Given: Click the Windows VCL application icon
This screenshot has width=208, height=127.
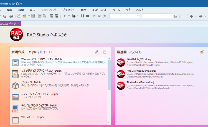Looking at the screenshot, I should point(16,63).
